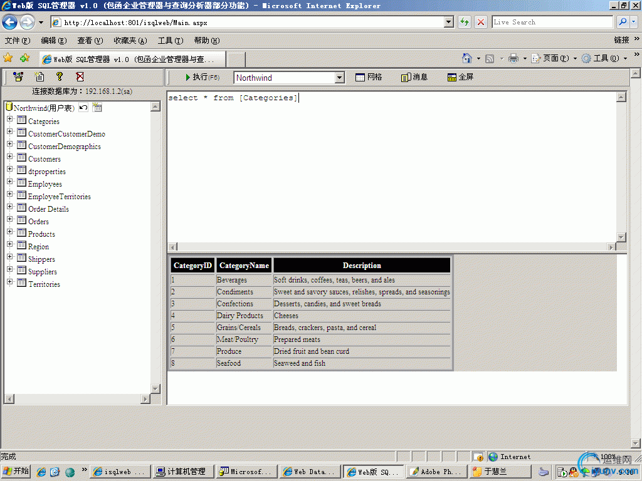Click the CategoryName column header

coord(244,266)
